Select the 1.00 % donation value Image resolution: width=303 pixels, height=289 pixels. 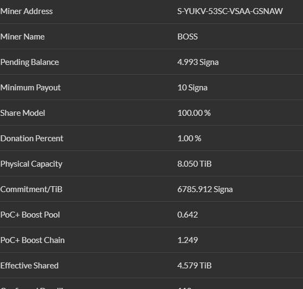click(x=189, y=139)
